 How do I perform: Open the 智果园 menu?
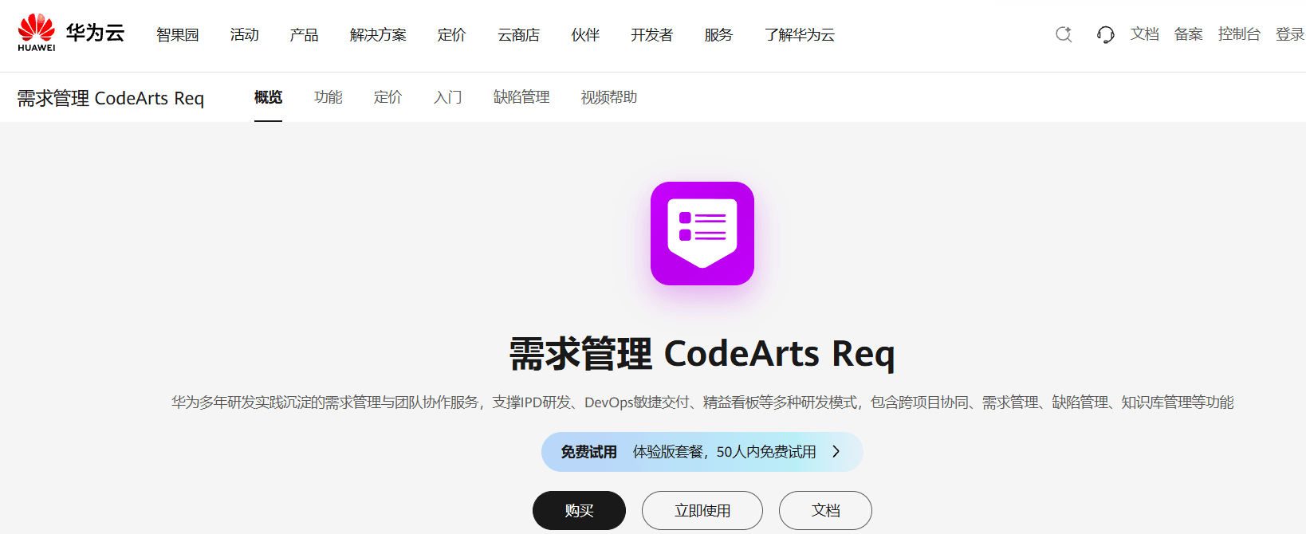pos(178,35)
